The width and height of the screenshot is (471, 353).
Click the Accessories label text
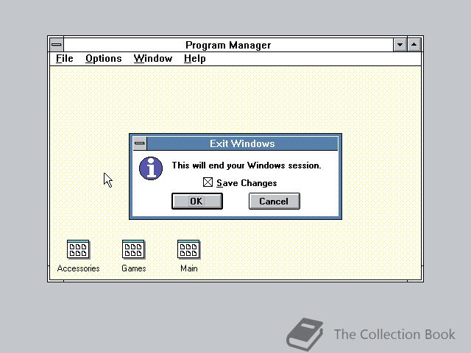[79, 268]
